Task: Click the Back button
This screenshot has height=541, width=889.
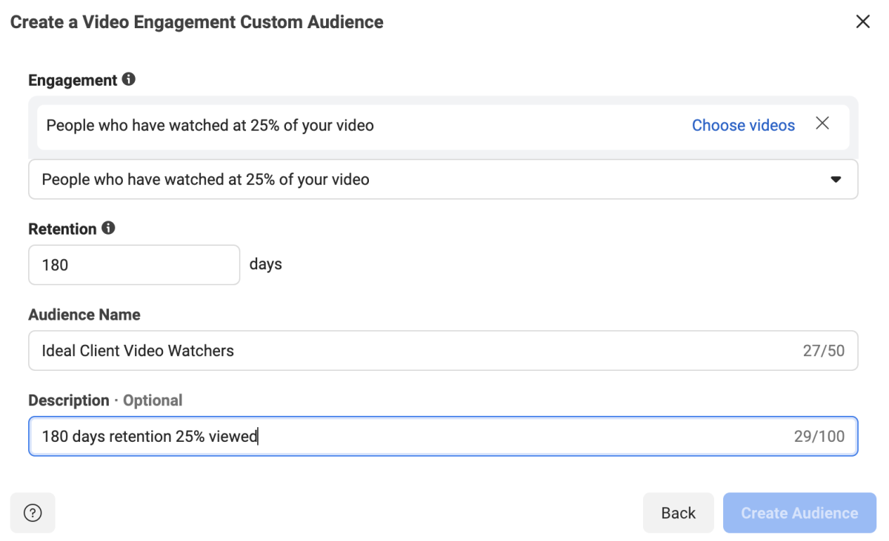Action: click(x=678, y=512)
